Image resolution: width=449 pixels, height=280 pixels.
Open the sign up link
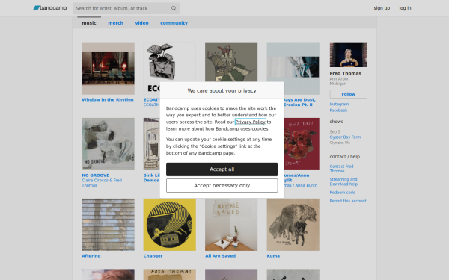click(382, 8)
